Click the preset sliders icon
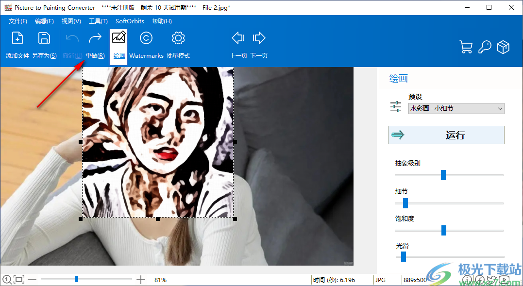 click(396, 107)
